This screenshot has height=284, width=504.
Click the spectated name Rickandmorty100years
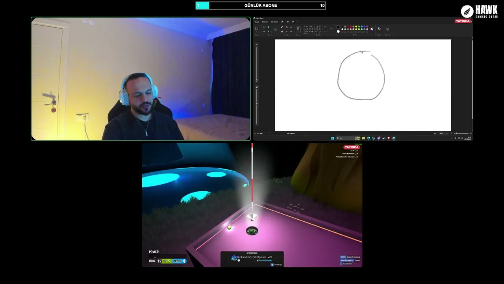(x=252, y=257)
